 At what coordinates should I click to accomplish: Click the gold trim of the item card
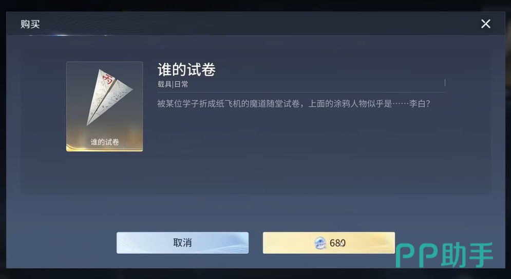[105, 148]
